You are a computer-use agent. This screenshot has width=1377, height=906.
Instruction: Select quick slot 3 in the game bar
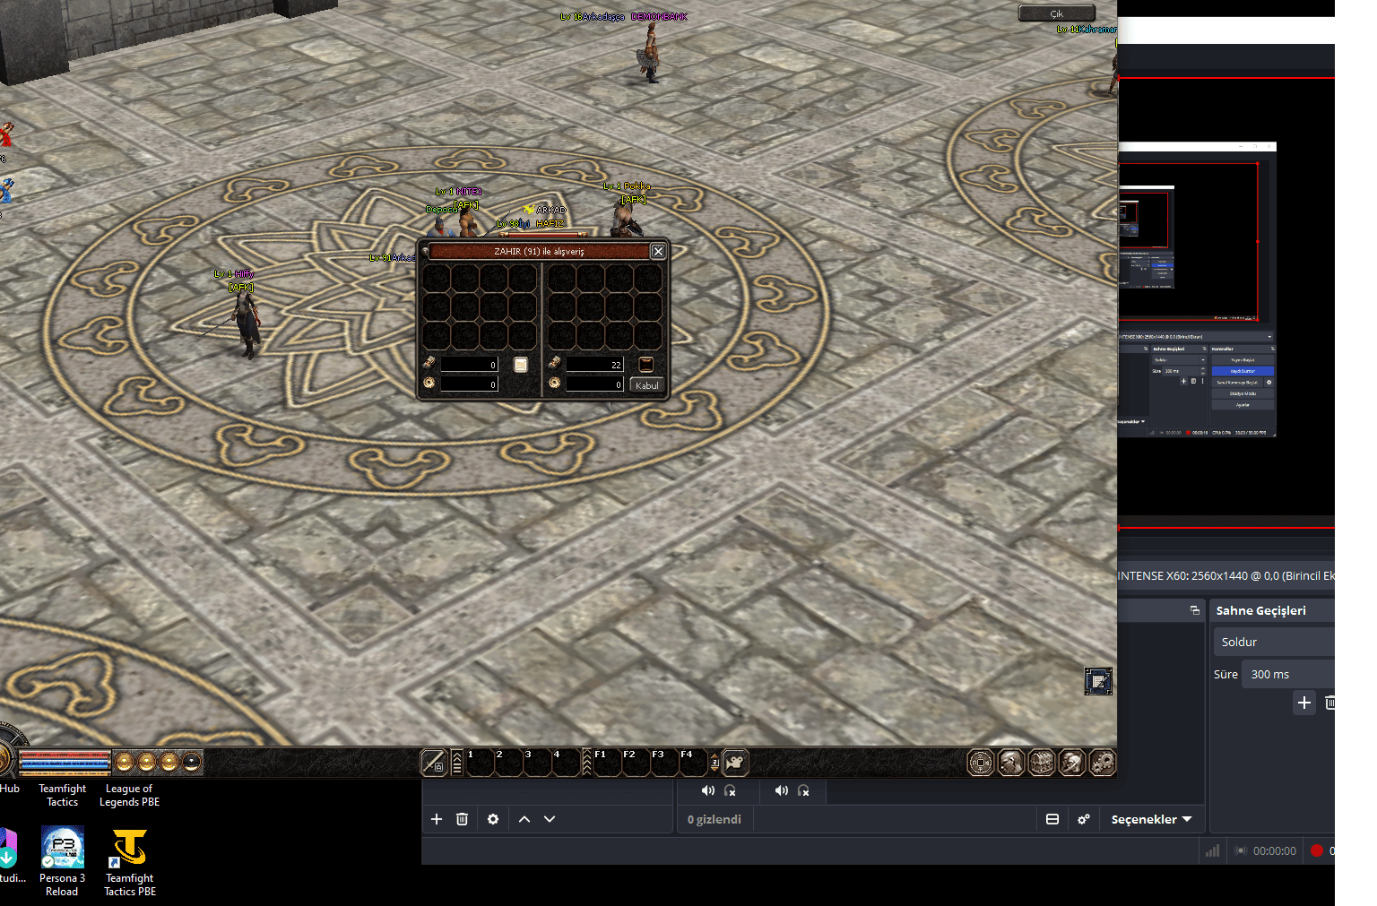537,763
